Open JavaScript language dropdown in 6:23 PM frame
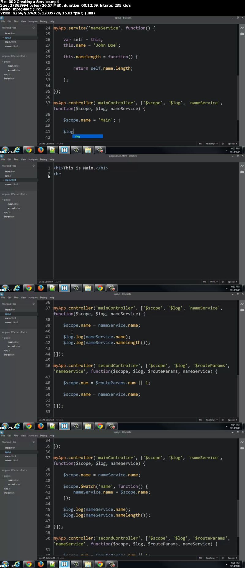Image resolution: width=245 pixels, height=568 pixels. 212,144
